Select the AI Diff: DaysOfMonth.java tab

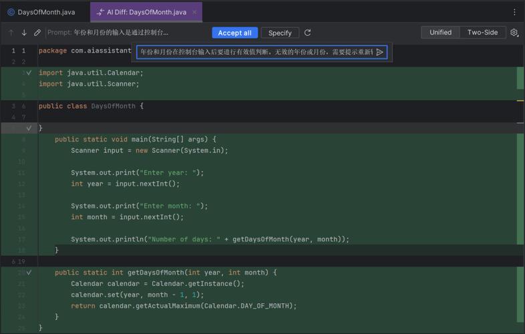point(146,12)
